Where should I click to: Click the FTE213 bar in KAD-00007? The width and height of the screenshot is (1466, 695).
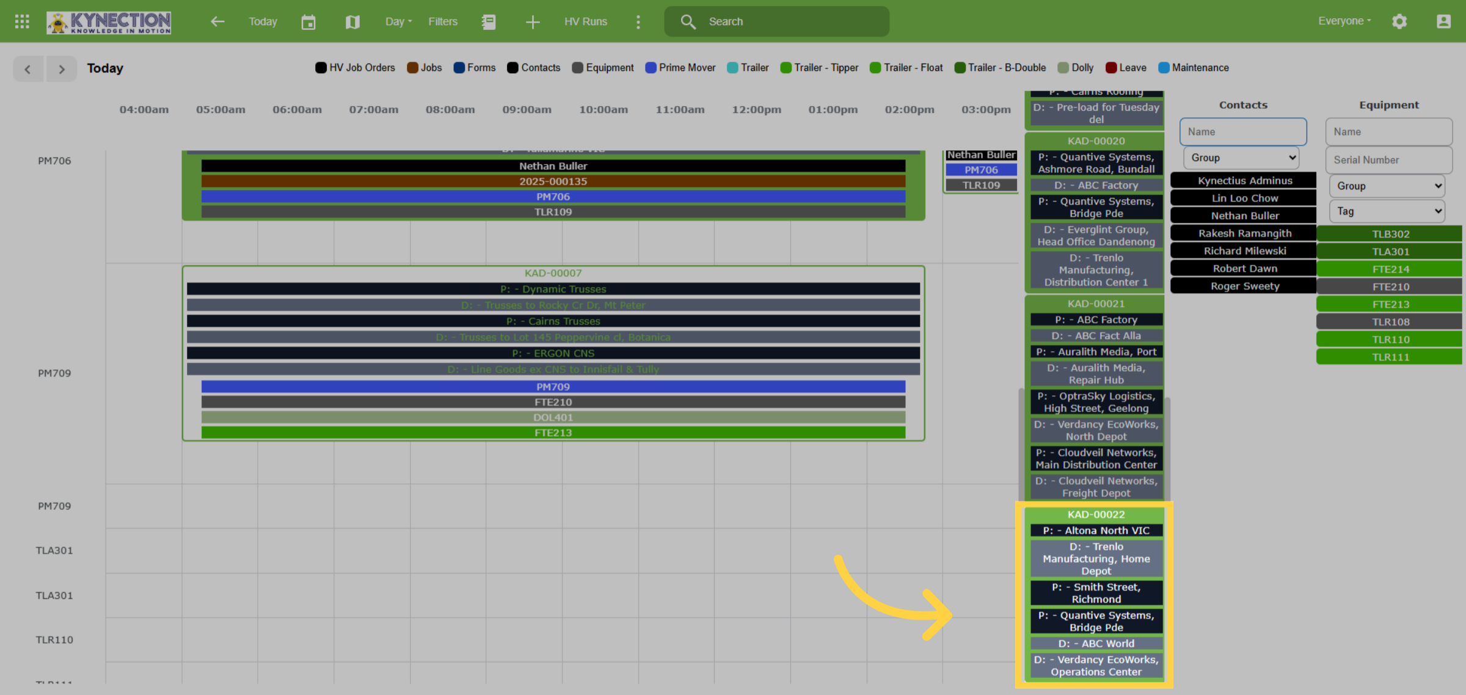[x=553, y=434]
